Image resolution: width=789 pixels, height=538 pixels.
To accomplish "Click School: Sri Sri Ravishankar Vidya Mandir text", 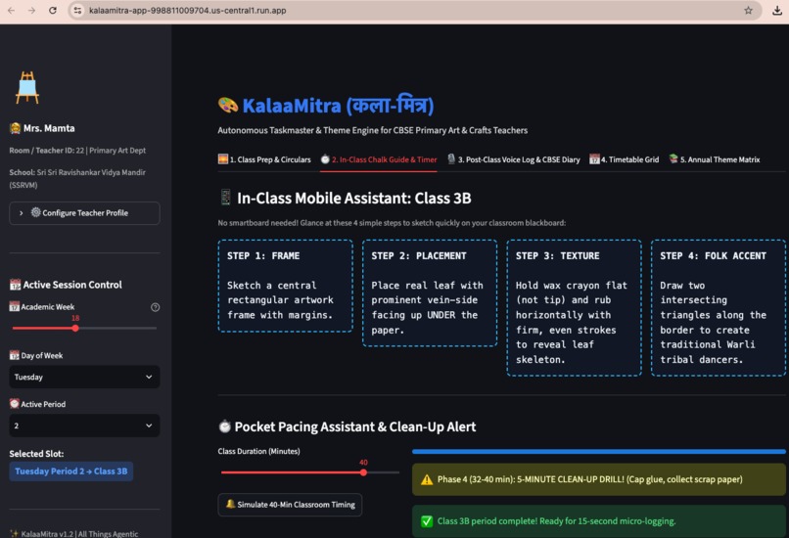I will click(x=77, y=178).
